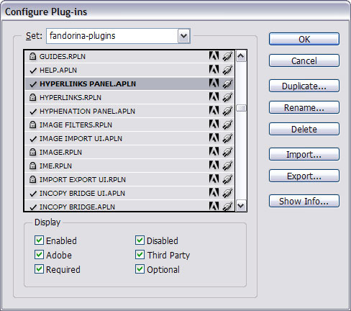This screenshot has height=311, width=351.
Task: Select the INCOPY BRIDGE.APLN row text
Action: click(x=77, y=207)
